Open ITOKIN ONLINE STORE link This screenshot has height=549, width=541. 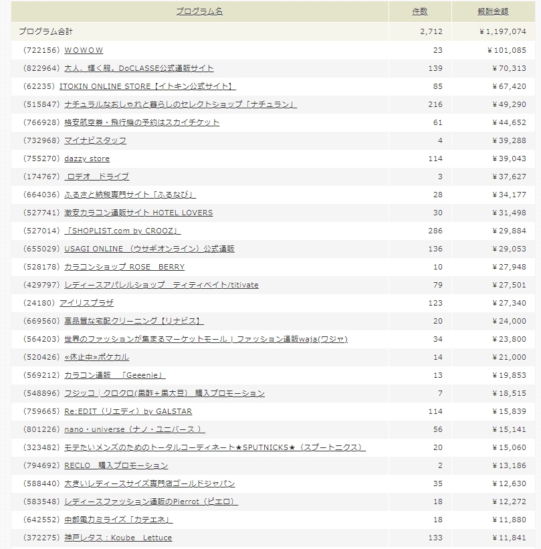point(147,86)
